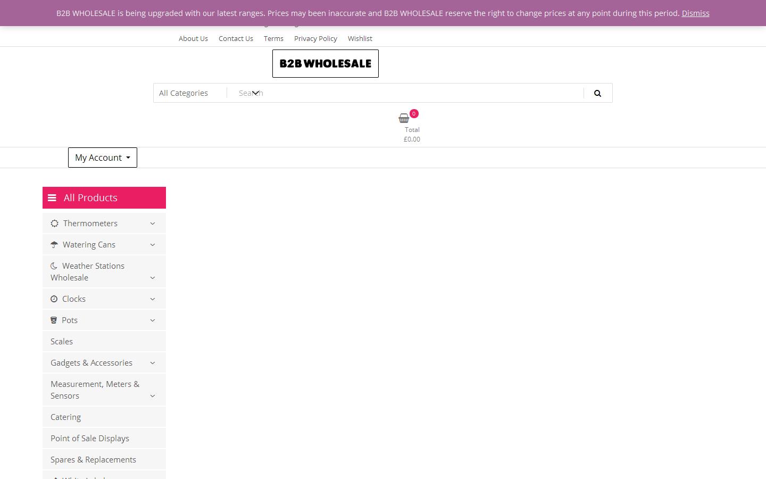The height and width of the screenshot is (479, 766).
Task: Expand the Measurement, Meters & Sensors chevron
Action: 153,396
